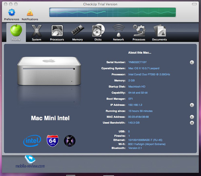Click the Macintosh HD startup disk value
The width and height of the screenshot is (201, 176).
[x=137, y=87]
